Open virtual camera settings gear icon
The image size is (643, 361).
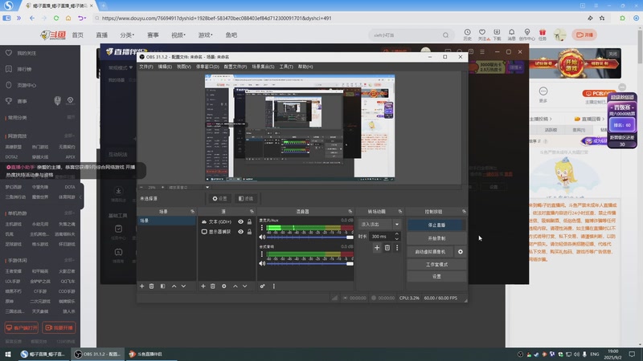click(460, 252)
